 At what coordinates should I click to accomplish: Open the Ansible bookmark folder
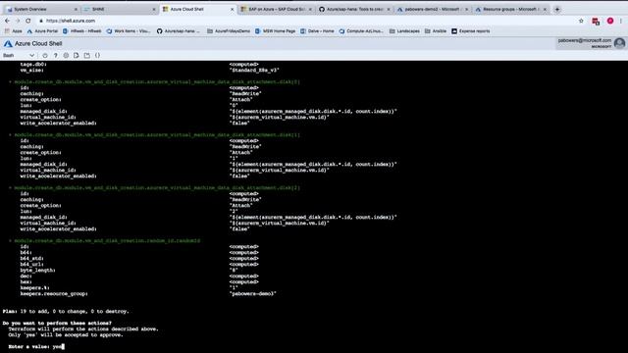(x=436, y=31)
